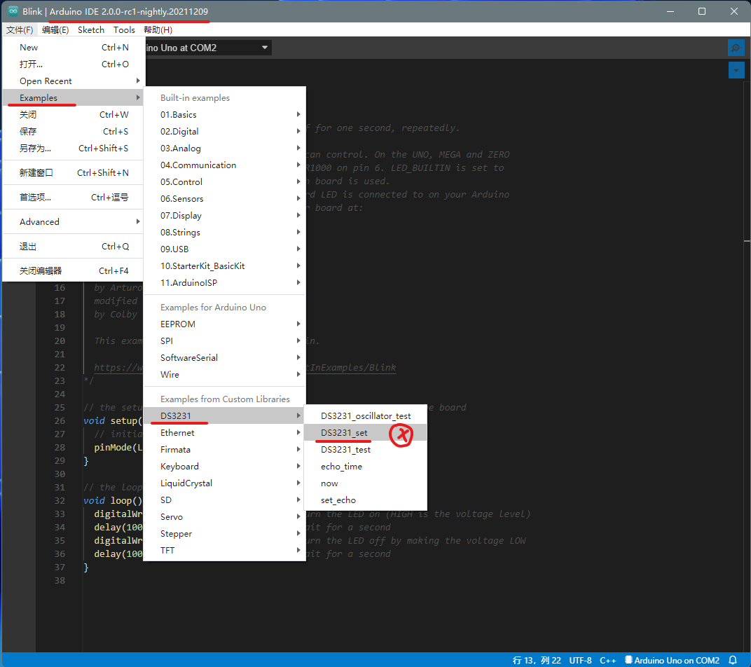The width and height of the screenshot is (751, 667).
Task: Click UTF-8 encoding indicator in status bar
Action: pyautogui.click(x=581, y=659)
